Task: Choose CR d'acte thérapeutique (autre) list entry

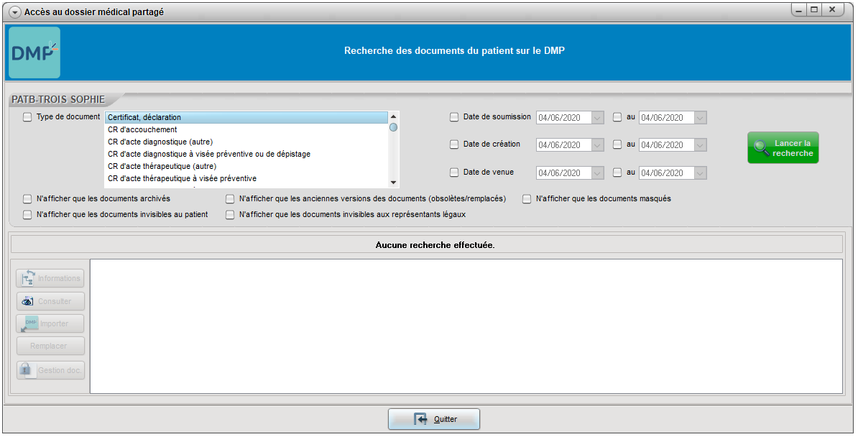Action: coord(162,166)
